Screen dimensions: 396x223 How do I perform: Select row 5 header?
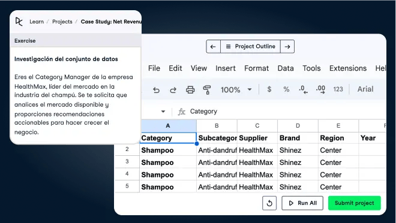127,186
